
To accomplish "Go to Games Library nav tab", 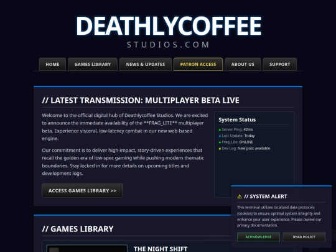I will (x=93, y=64).
